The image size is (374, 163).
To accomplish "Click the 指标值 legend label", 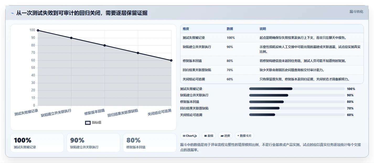I will 97,123.
